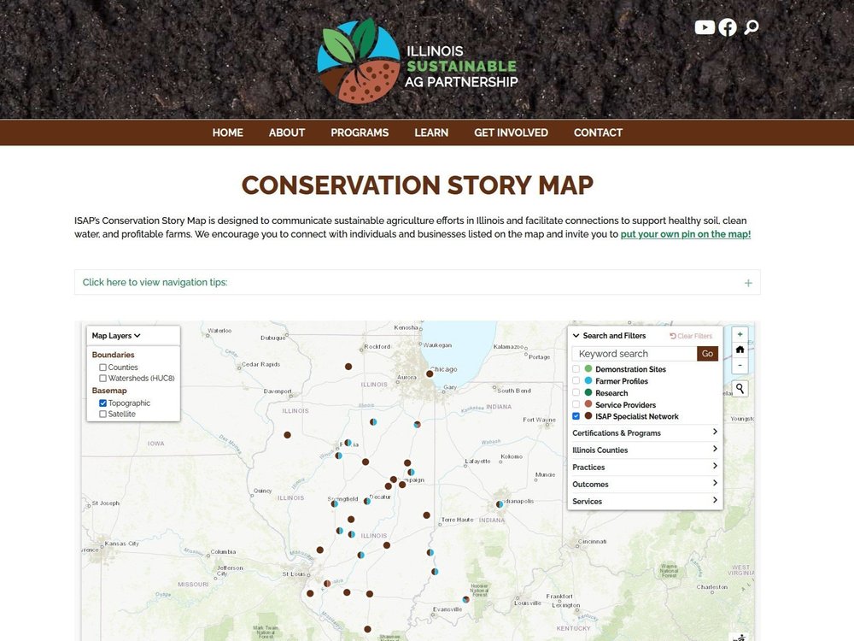This screenshot has width=854, height=641.
Task: Open the LEARN menu item
Action: [431, 132]
